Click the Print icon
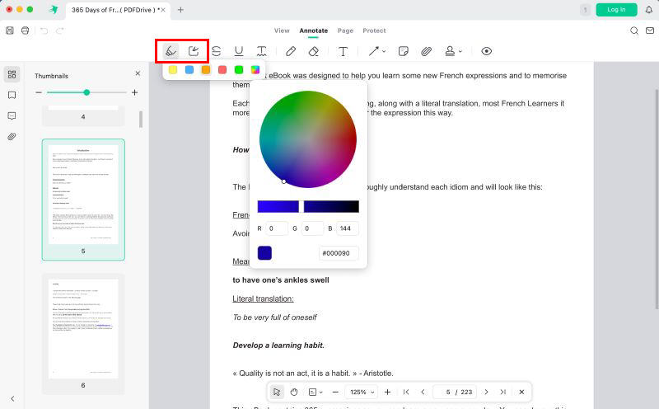This screenshot has height=409, width=659. pyautogui.click(x=26, y=31)
